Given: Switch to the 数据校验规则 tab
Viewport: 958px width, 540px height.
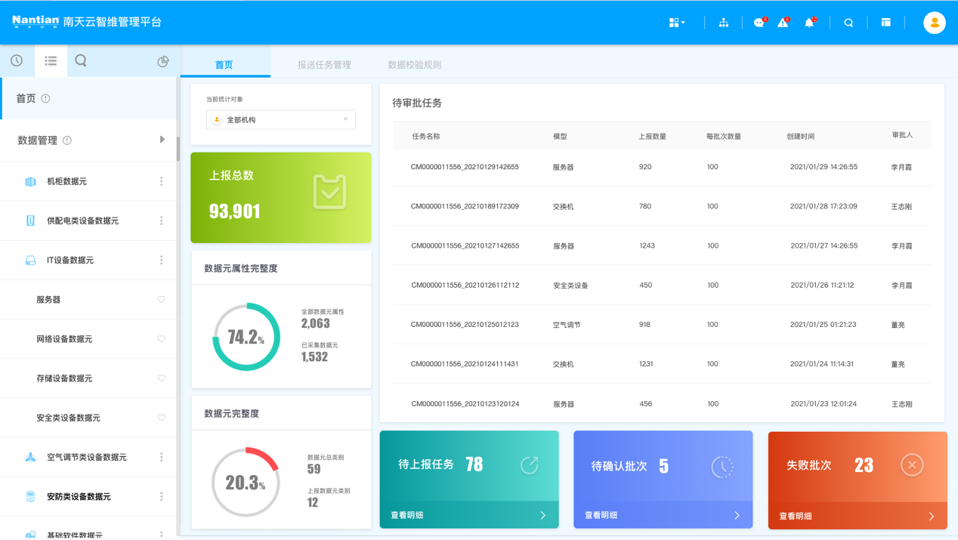Looking at the screenshot, I should coord(414,65).
